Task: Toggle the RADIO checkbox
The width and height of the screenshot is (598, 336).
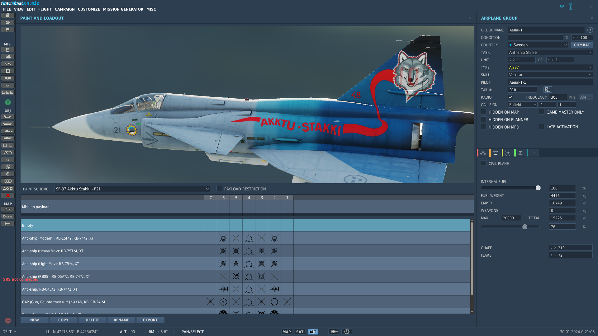Action: coord(510,97)
